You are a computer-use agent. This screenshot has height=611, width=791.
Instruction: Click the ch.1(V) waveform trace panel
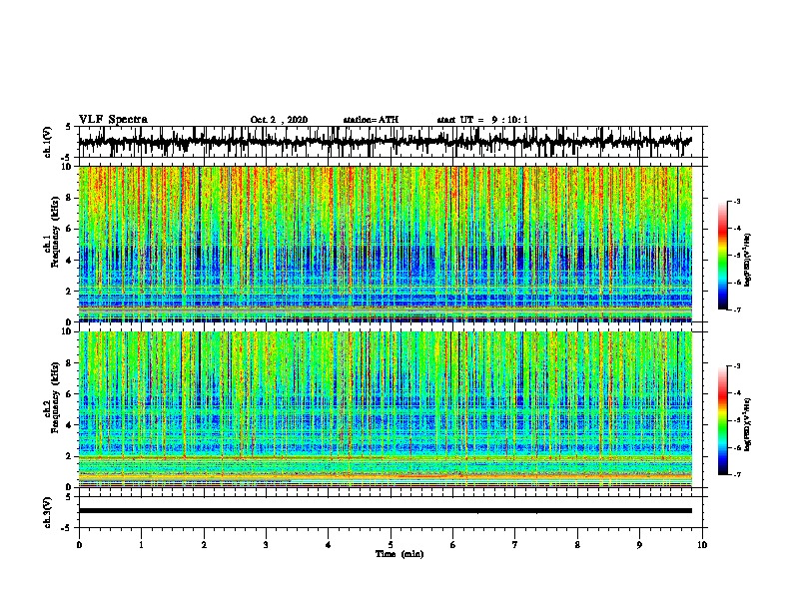[x=391, y=142]
